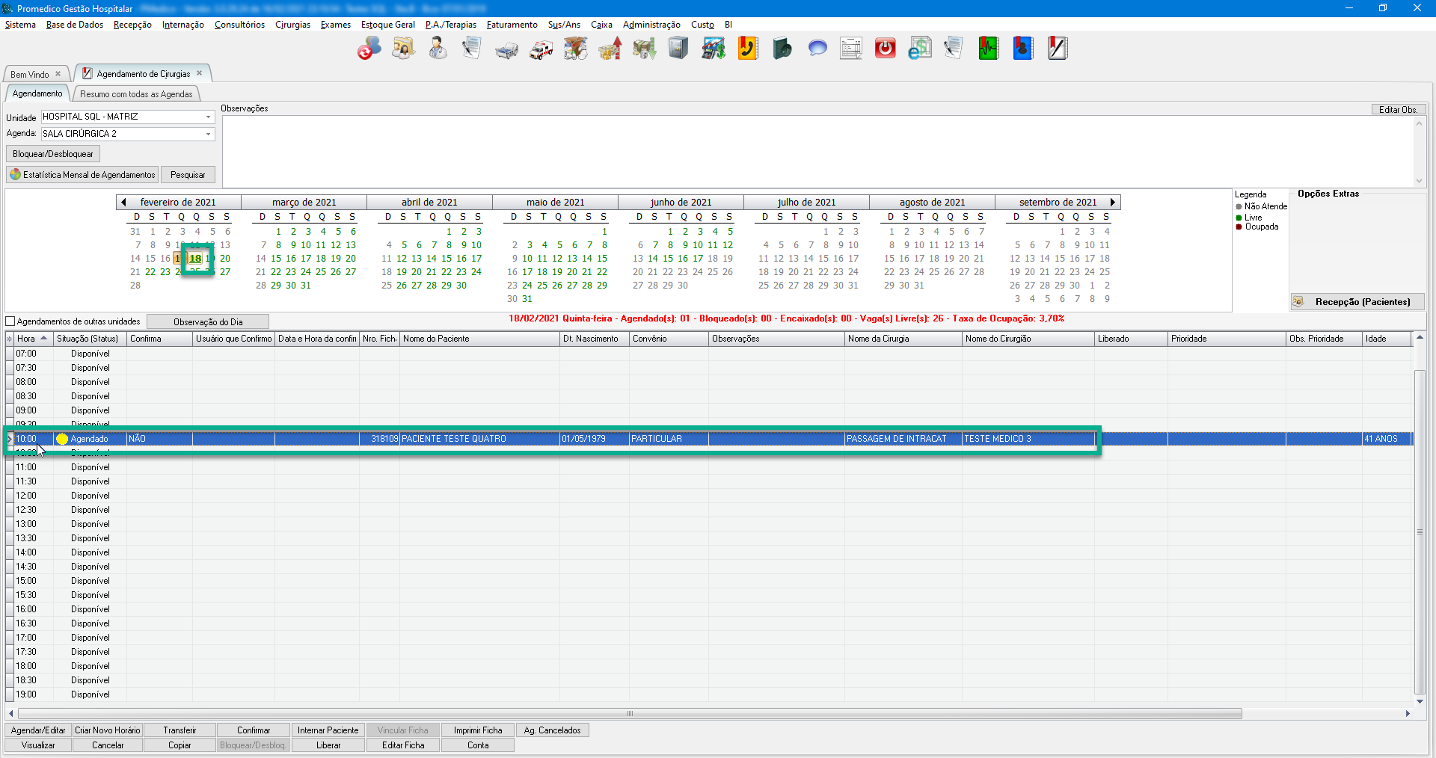Expand the Unidade dropdown
Viewport: 1436px width, 758px height.
click(x=208, y=117)
